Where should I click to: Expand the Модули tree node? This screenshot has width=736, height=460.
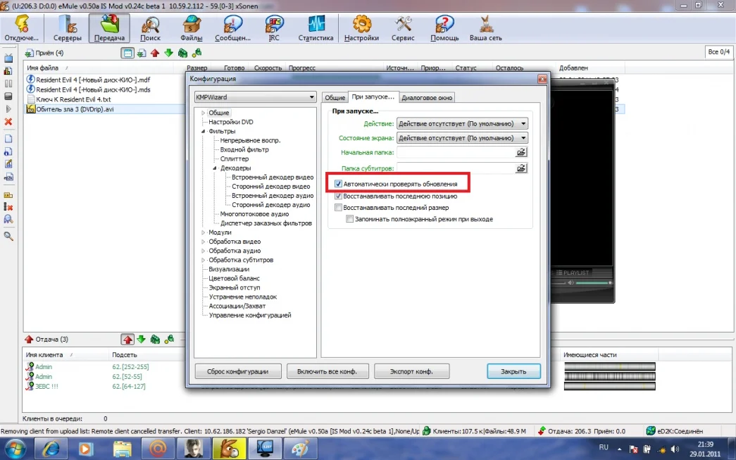[x=204, y=232]
